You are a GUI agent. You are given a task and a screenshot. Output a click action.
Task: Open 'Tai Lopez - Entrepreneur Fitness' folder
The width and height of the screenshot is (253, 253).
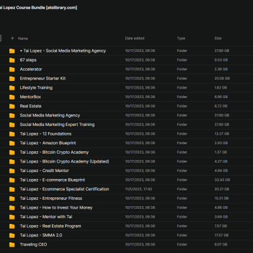[51, 199]
